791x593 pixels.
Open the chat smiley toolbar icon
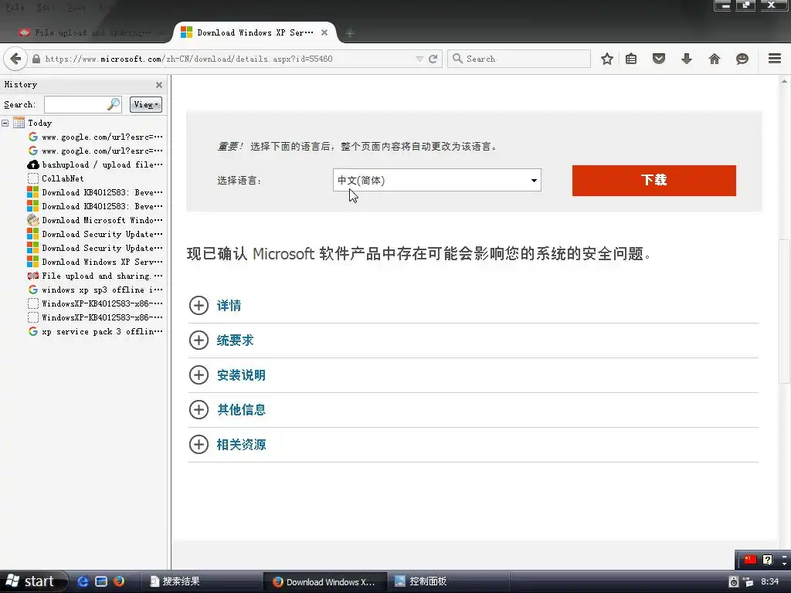point(742,59)
